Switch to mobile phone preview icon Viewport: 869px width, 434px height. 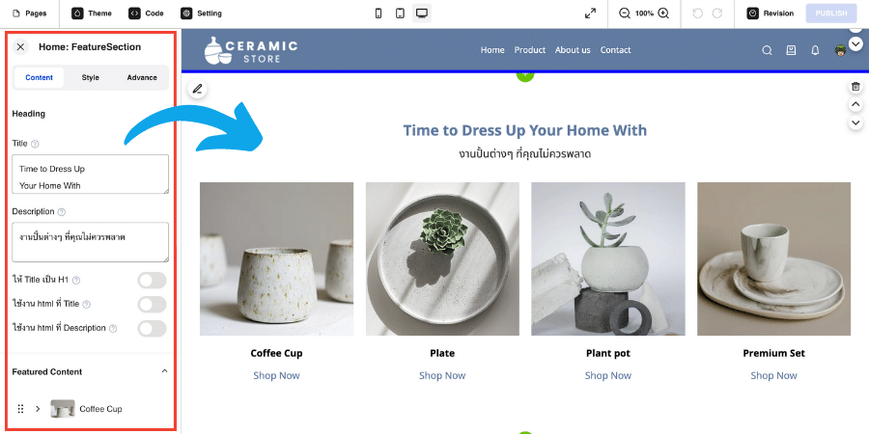click(x=378, y=14)
